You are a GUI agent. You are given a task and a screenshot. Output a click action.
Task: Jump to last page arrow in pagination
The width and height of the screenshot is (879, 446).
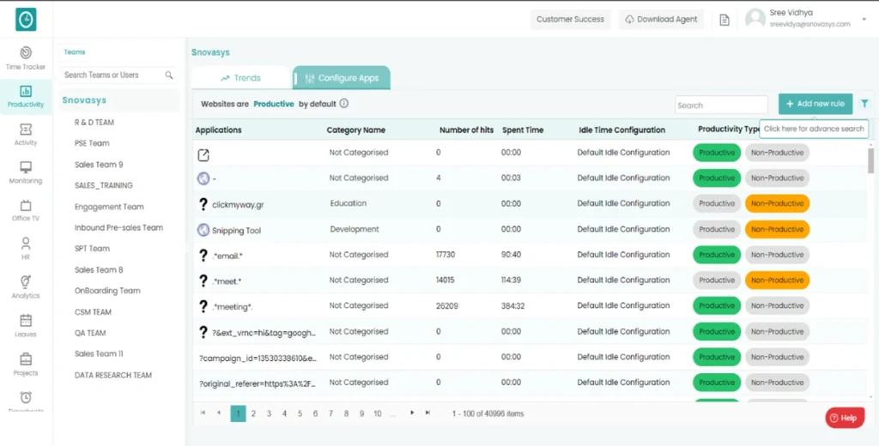pos(427,413)
